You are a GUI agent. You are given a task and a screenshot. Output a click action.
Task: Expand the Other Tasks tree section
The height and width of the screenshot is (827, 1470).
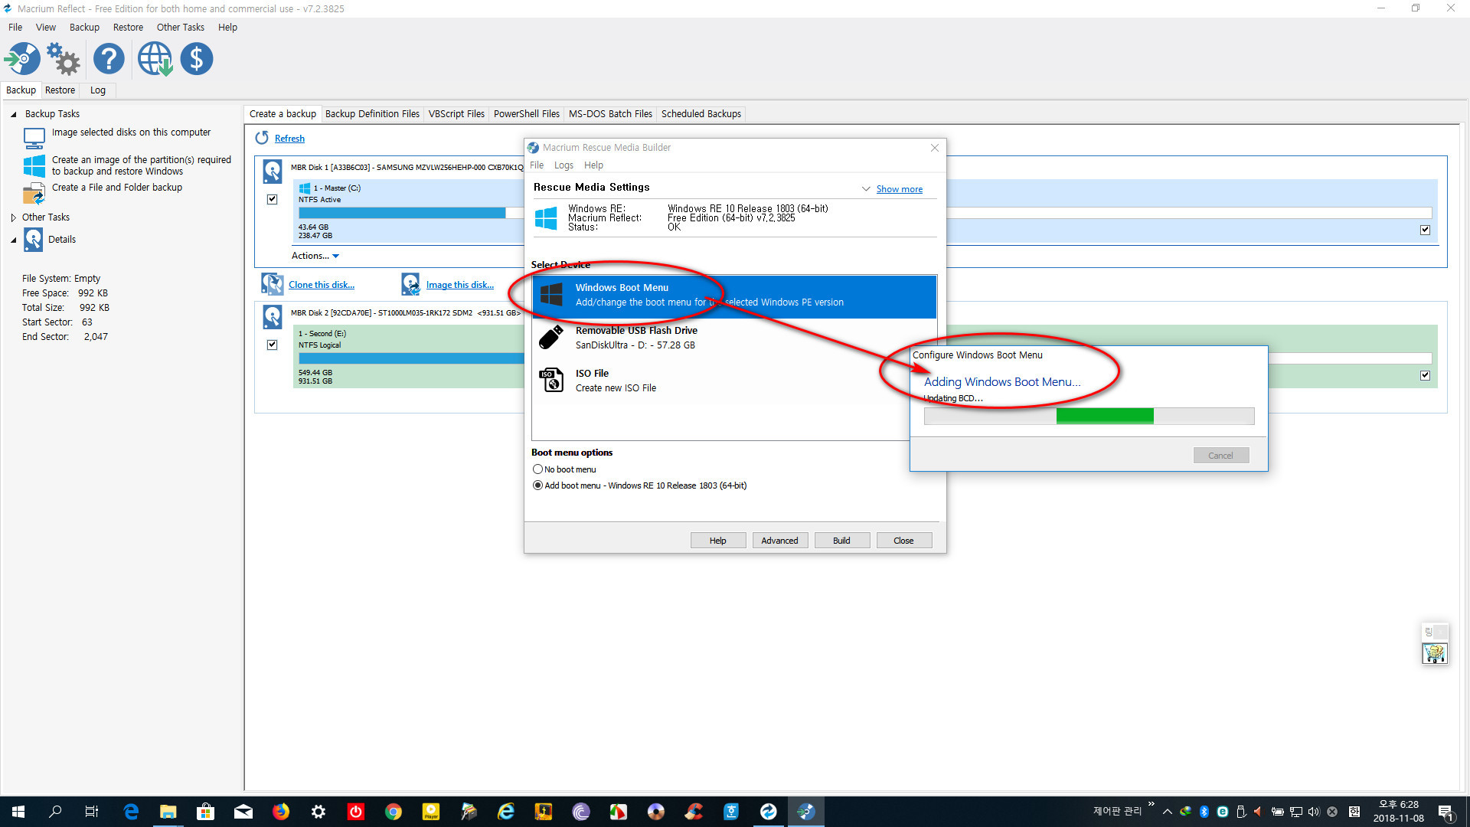point(13,217)
